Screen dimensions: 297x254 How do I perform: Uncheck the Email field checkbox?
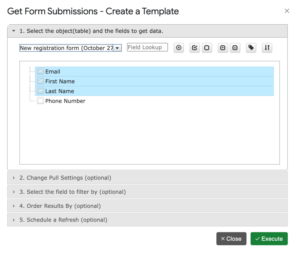pyautogui.click(x=41, y=72)
